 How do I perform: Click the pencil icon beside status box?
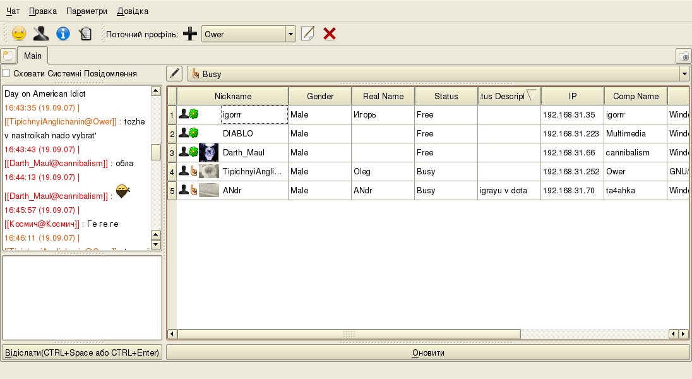[174, 74]
